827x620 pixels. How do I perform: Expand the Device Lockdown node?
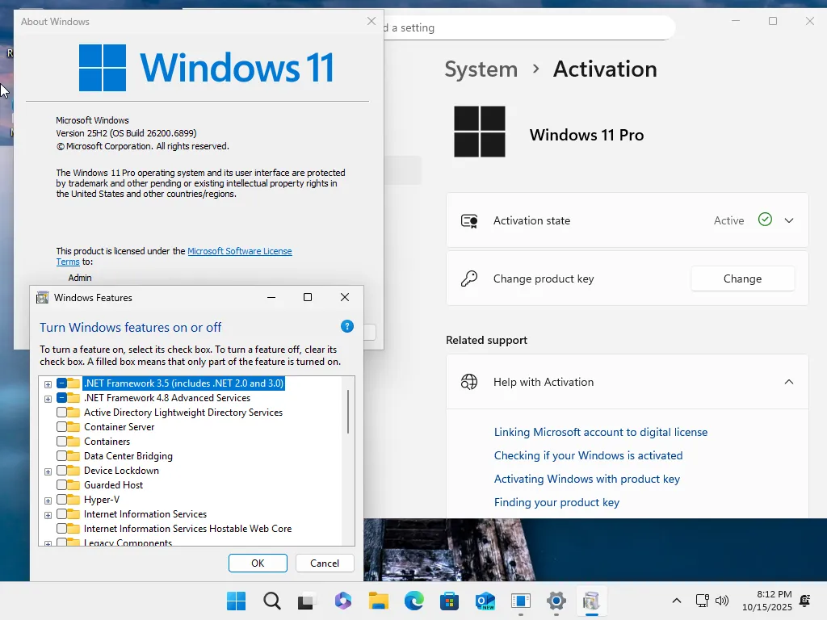[48, 471]
